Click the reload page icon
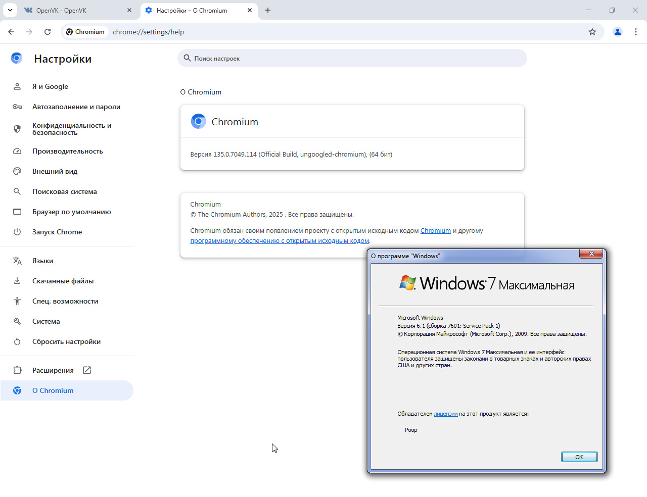Image resolution: width=647 pixels, height=497 pixels. [48, 32]
